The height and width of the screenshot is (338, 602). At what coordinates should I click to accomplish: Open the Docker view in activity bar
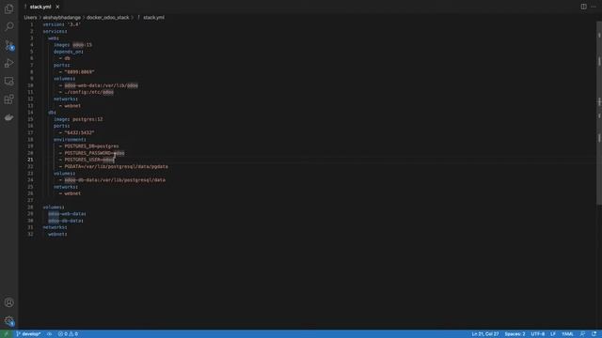(x=8, y=117)
